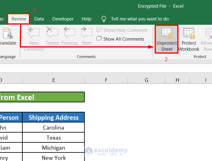Viewport: 212px width, 161px height.
Task: Select the Texas cell
Action: [54, 138]
